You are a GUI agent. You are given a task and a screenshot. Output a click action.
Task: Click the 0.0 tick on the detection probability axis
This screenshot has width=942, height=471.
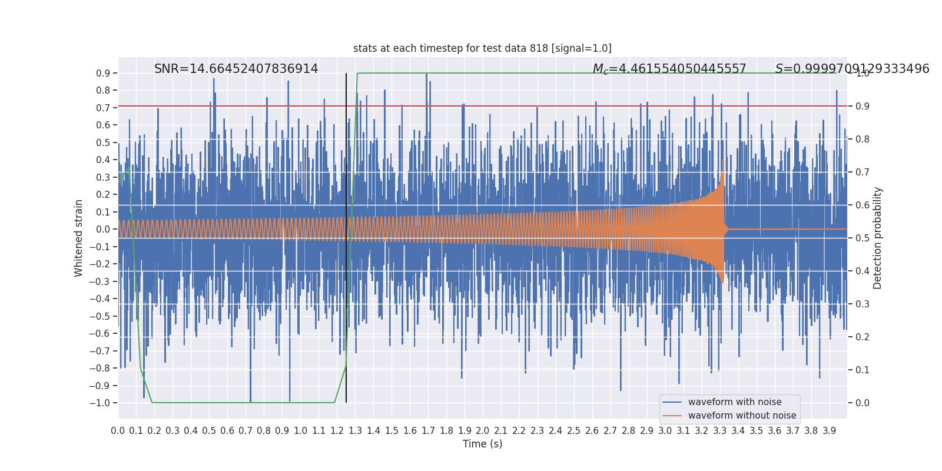[x=863, y=403]
